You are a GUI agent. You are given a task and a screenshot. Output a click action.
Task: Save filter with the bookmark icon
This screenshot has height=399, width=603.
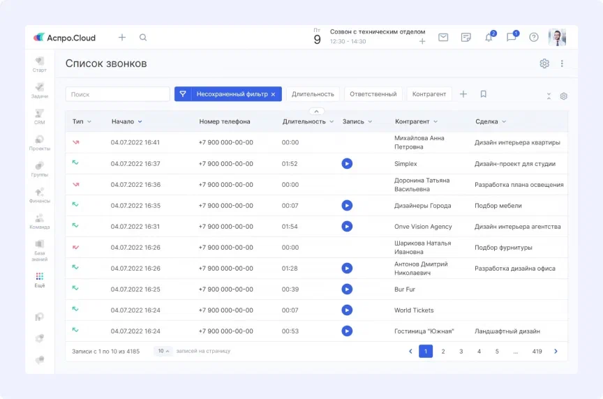point(484,94)
